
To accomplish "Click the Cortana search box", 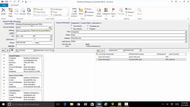I will pyautogui.click(x=31, y=104).
